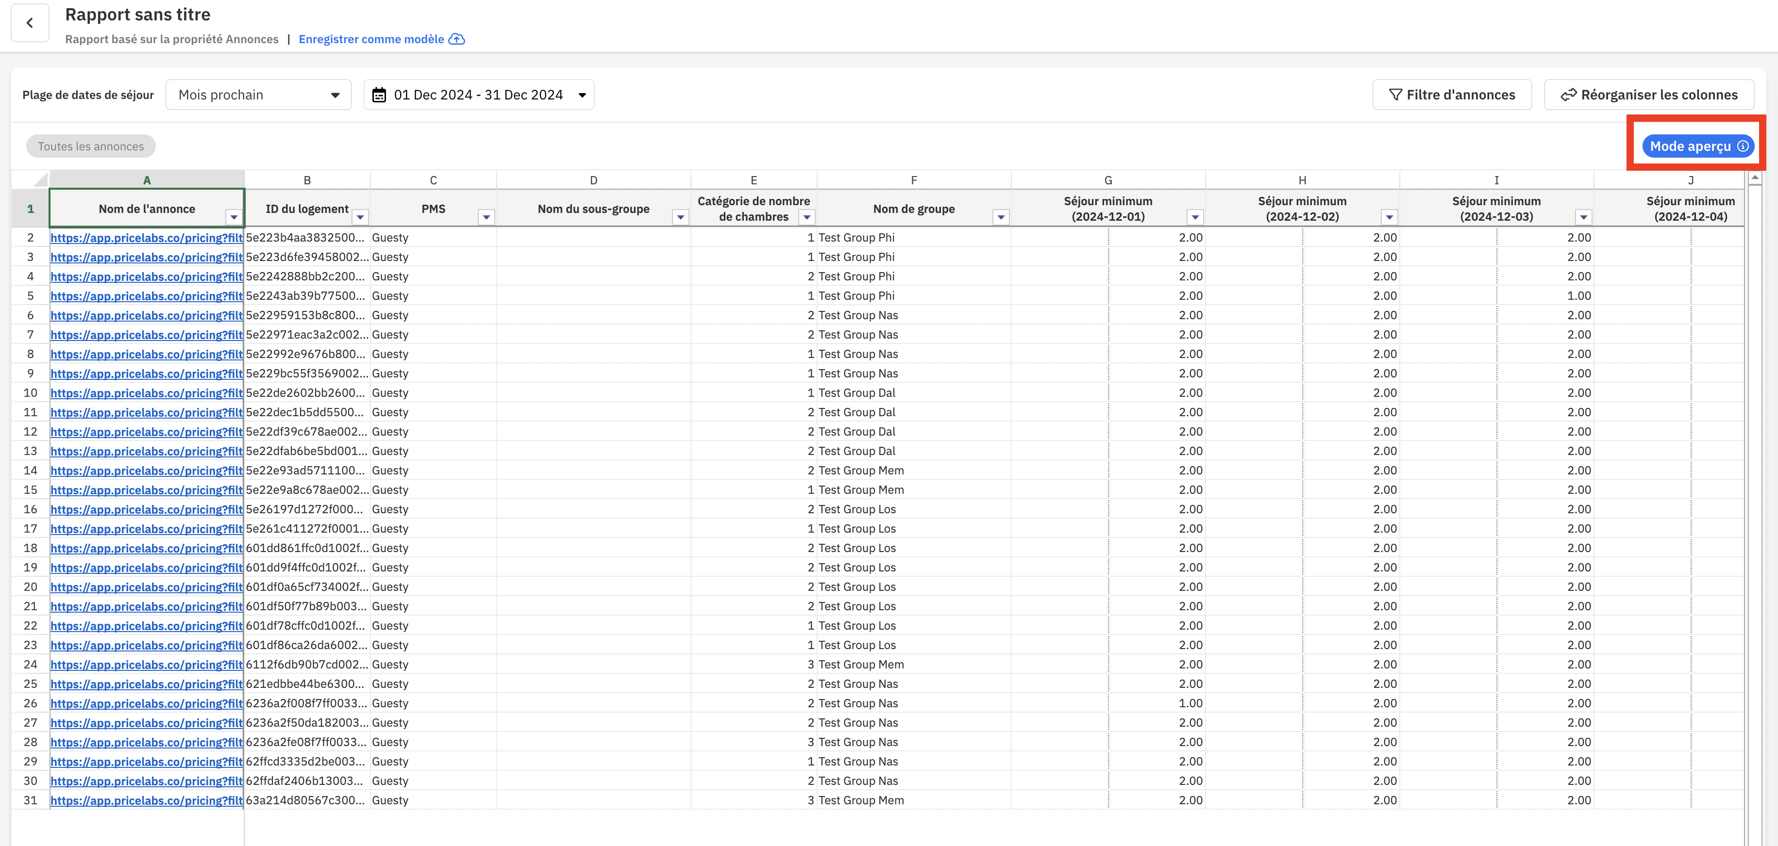The height and width of the screenshot is (846, 1778).
Task: Select column G header
Action: (x=1108, y=180)
